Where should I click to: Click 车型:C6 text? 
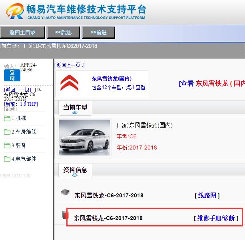coord(127,136)
